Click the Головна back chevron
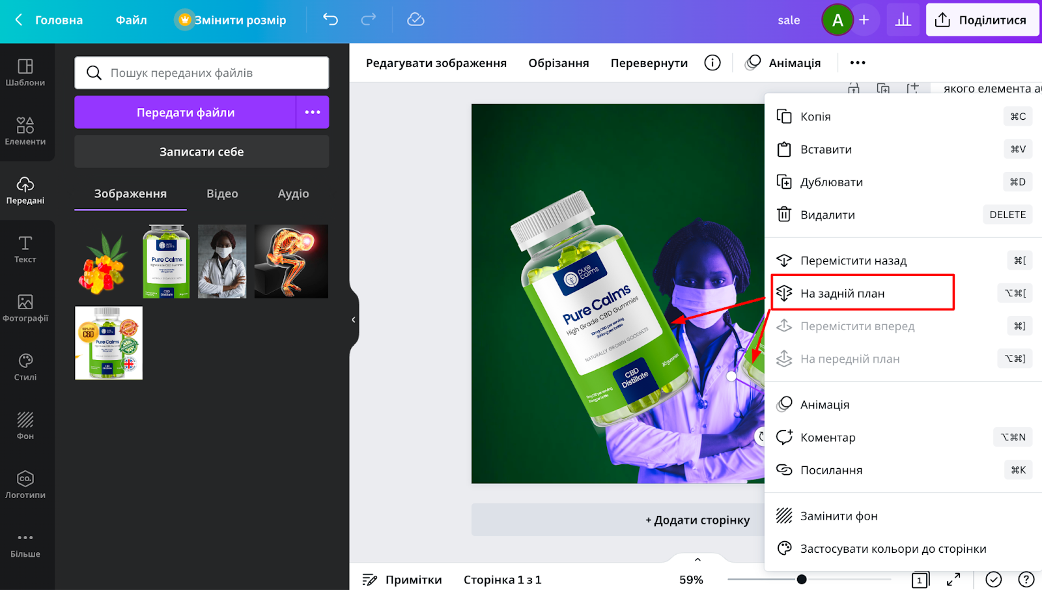 19,20
